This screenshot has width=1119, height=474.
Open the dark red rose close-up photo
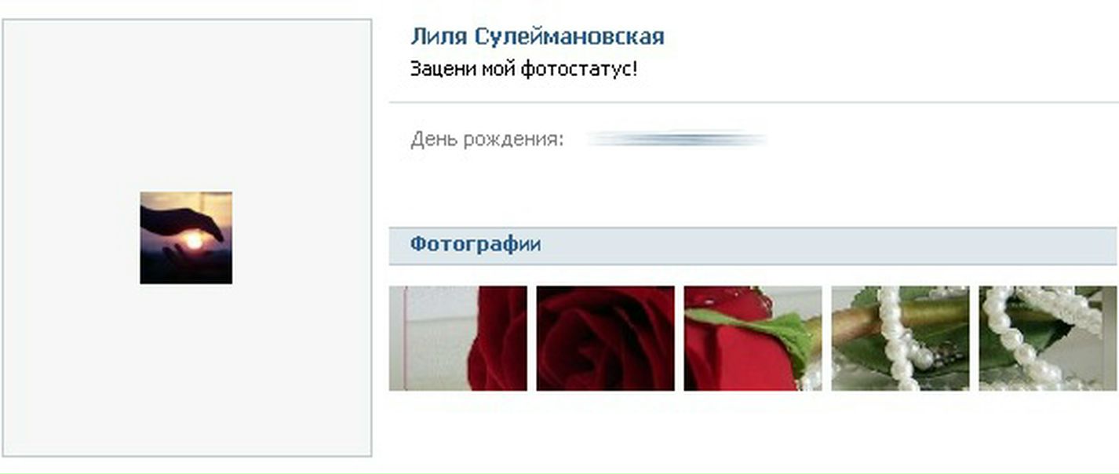coord(605,338)
